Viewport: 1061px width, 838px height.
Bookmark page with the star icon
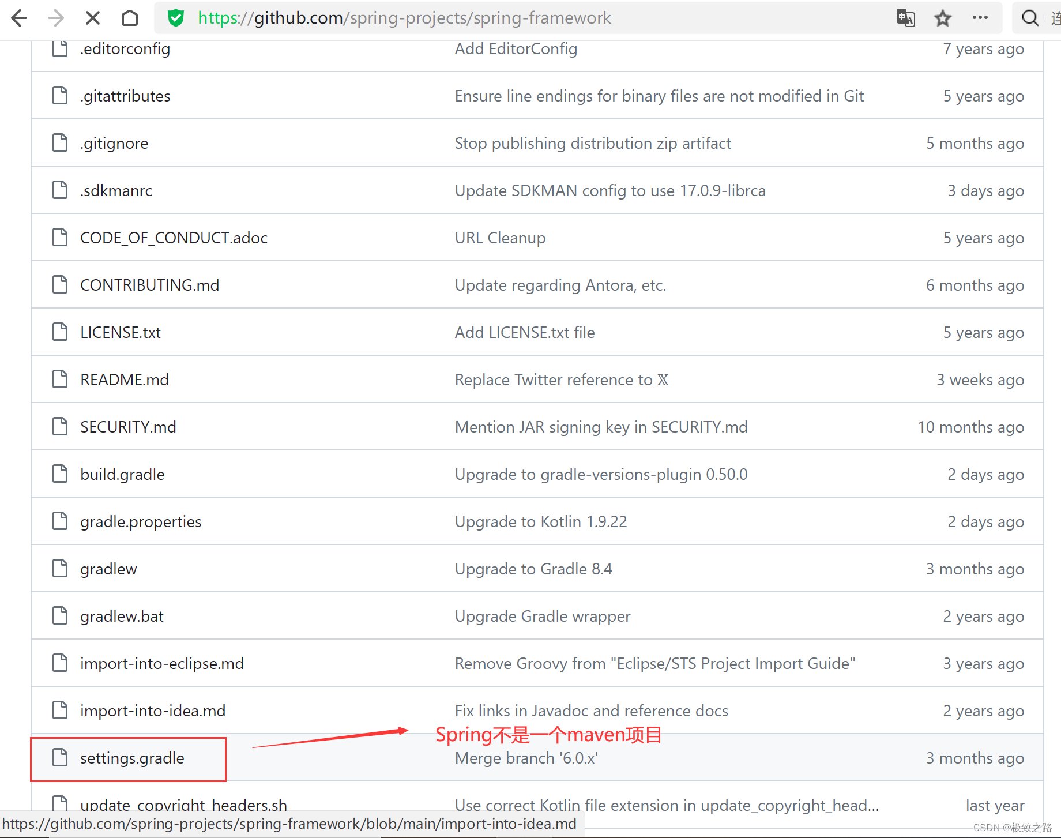tap(943, 18)
